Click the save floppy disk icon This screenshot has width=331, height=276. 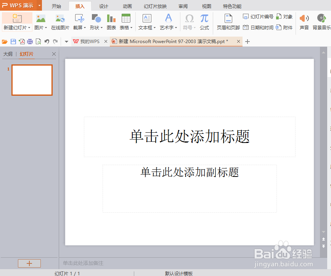pos(13,42)
